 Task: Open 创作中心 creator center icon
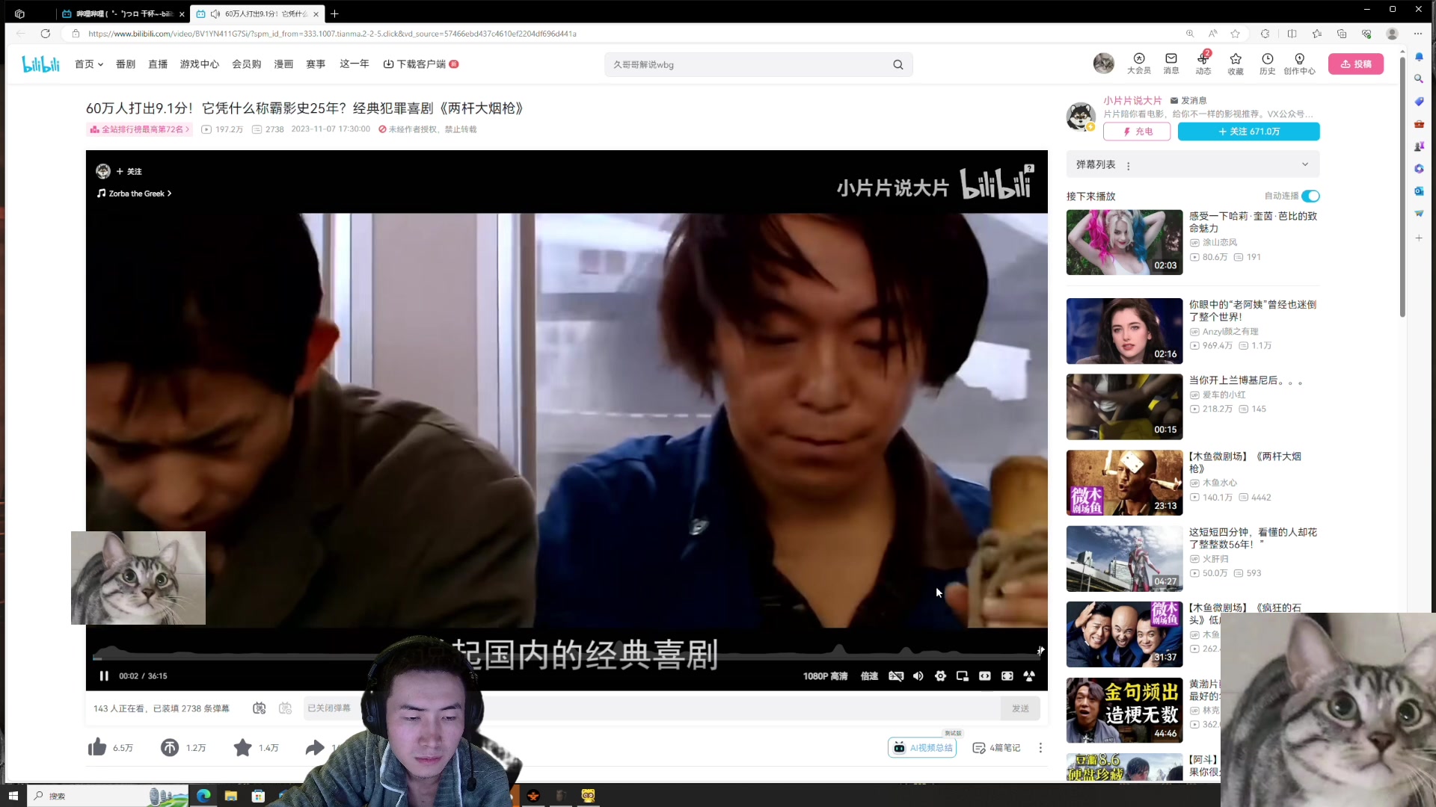click(x=1299, y=64)
